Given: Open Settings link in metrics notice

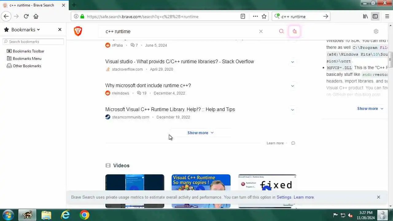Looking at the screenshot, I should pos(284,197).
